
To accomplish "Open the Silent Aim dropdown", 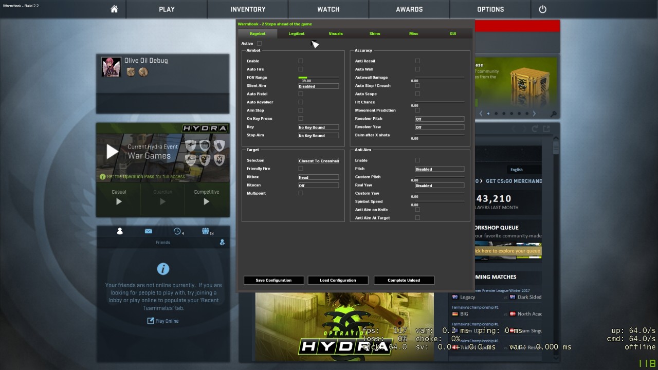I will tap(319, 86).
